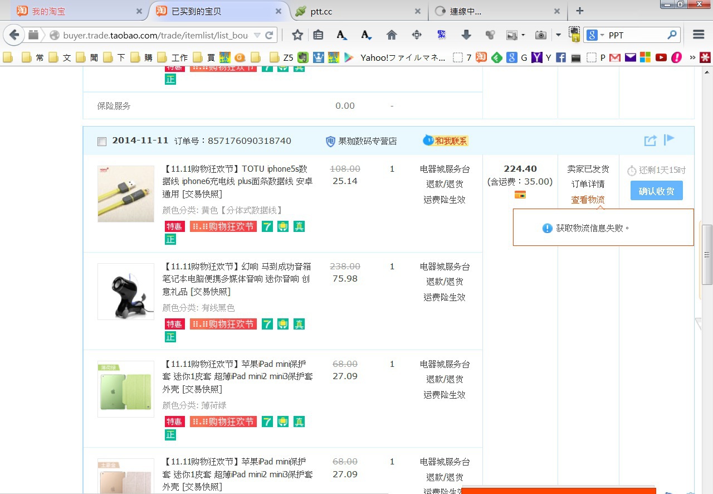Reload the page with the refresh arrow
Screen dimensions: 713x494
269,35
